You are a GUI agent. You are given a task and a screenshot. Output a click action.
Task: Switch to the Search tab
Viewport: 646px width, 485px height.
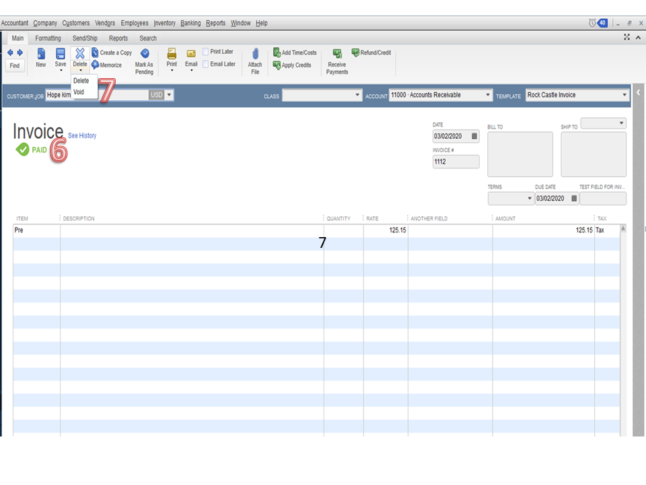pyautogui.click(x=148, y=38)
